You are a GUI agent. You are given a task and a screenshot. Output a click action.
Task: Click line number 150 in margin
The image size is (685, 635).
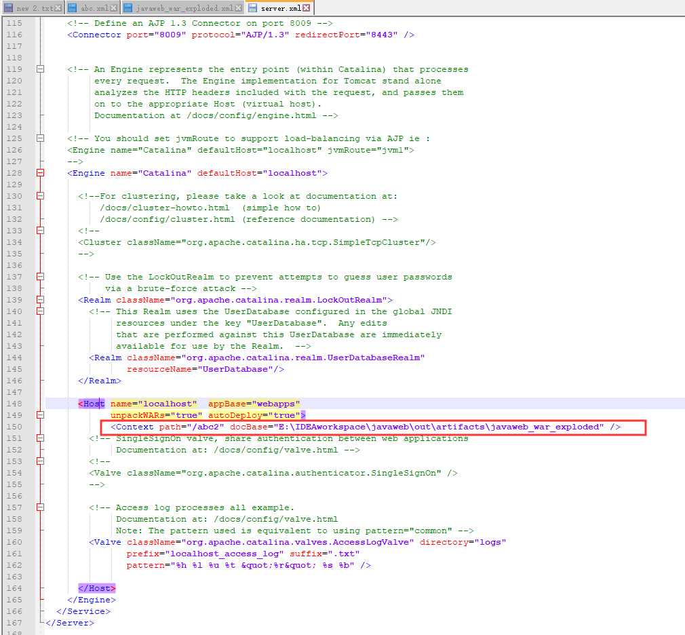(14, 427)
